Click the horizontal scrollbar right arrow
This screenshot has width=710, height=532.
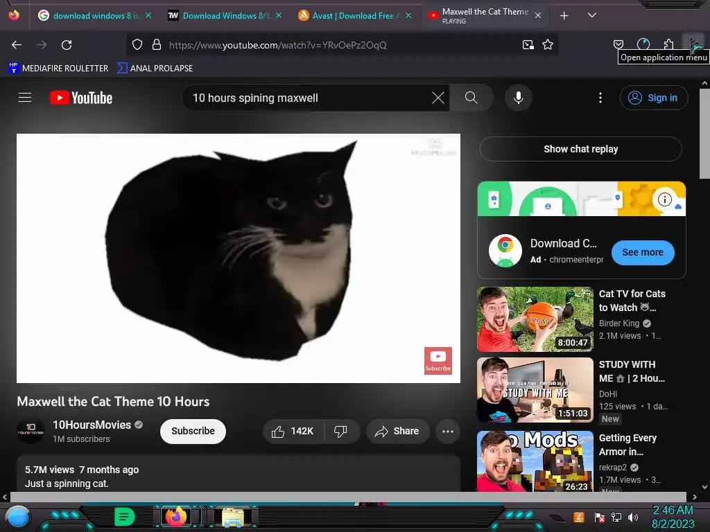point(694,497)
